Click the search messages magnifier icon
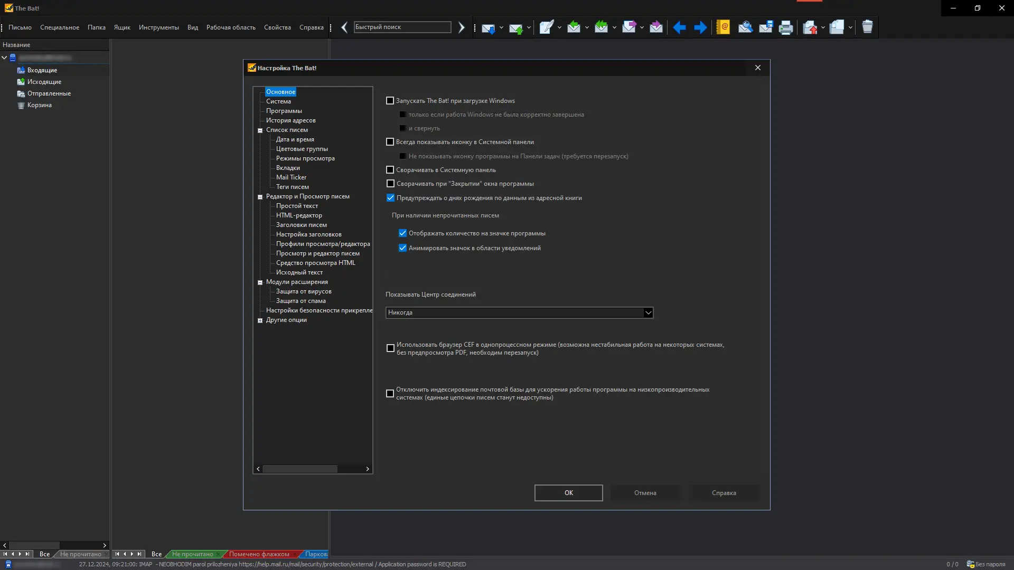 745,27
